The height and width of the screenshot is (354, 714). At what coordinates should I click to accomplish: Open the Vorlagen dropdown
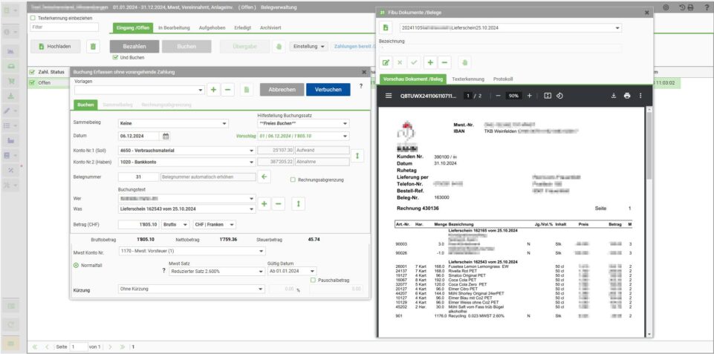point(201,91)
